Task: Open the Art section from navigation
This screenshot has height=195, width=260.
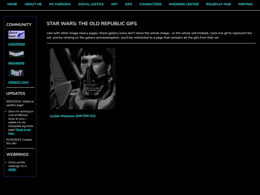Action: pyautogui.click(x=114, y=4)
